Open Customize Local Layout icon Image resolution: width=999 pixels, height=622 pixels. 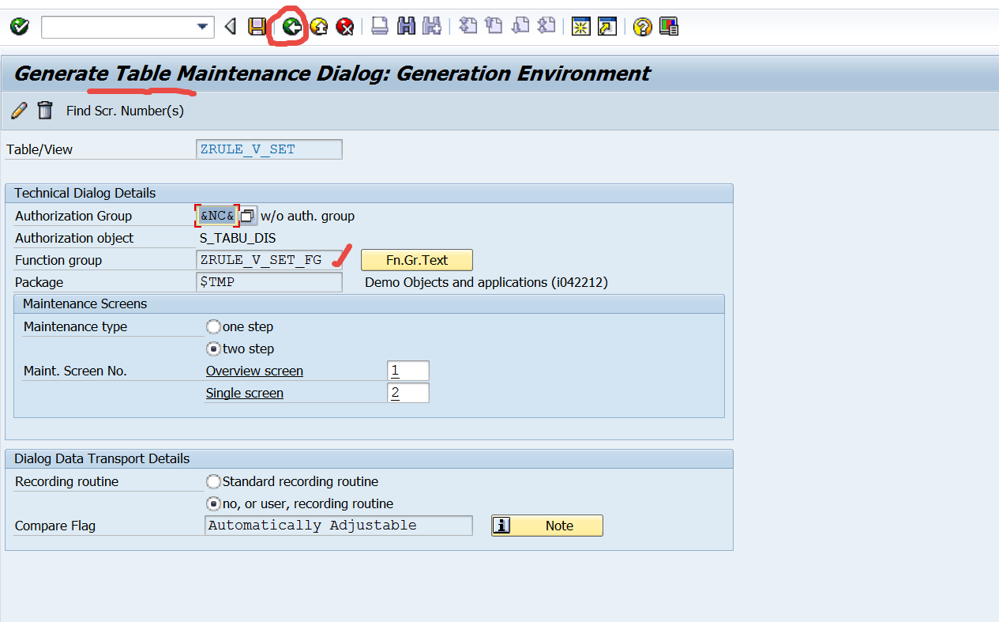(669, 27)
